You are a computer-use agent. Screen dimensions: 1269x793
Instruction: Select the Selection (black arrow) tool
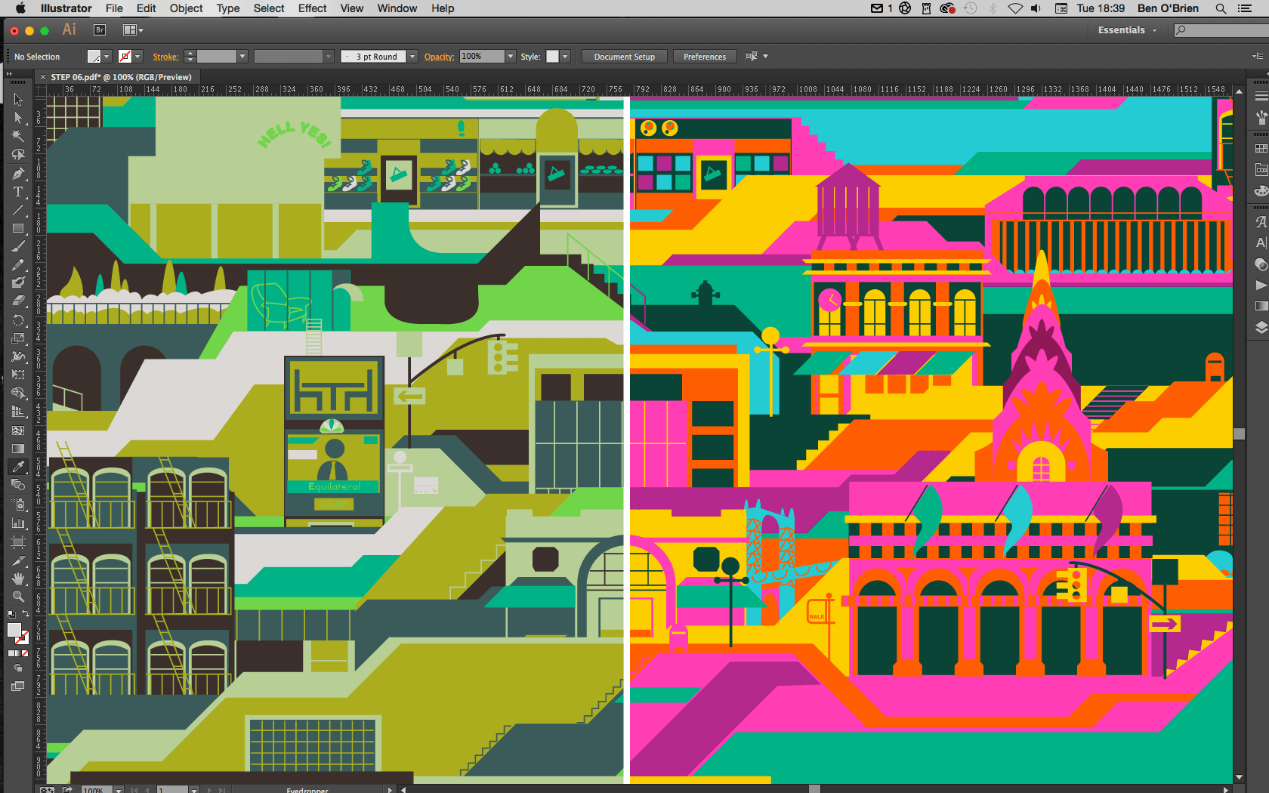pos(18,100)
